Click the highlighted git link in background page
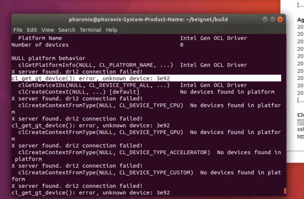The width and height of the screenshot is (304, 199). [301, 121]
